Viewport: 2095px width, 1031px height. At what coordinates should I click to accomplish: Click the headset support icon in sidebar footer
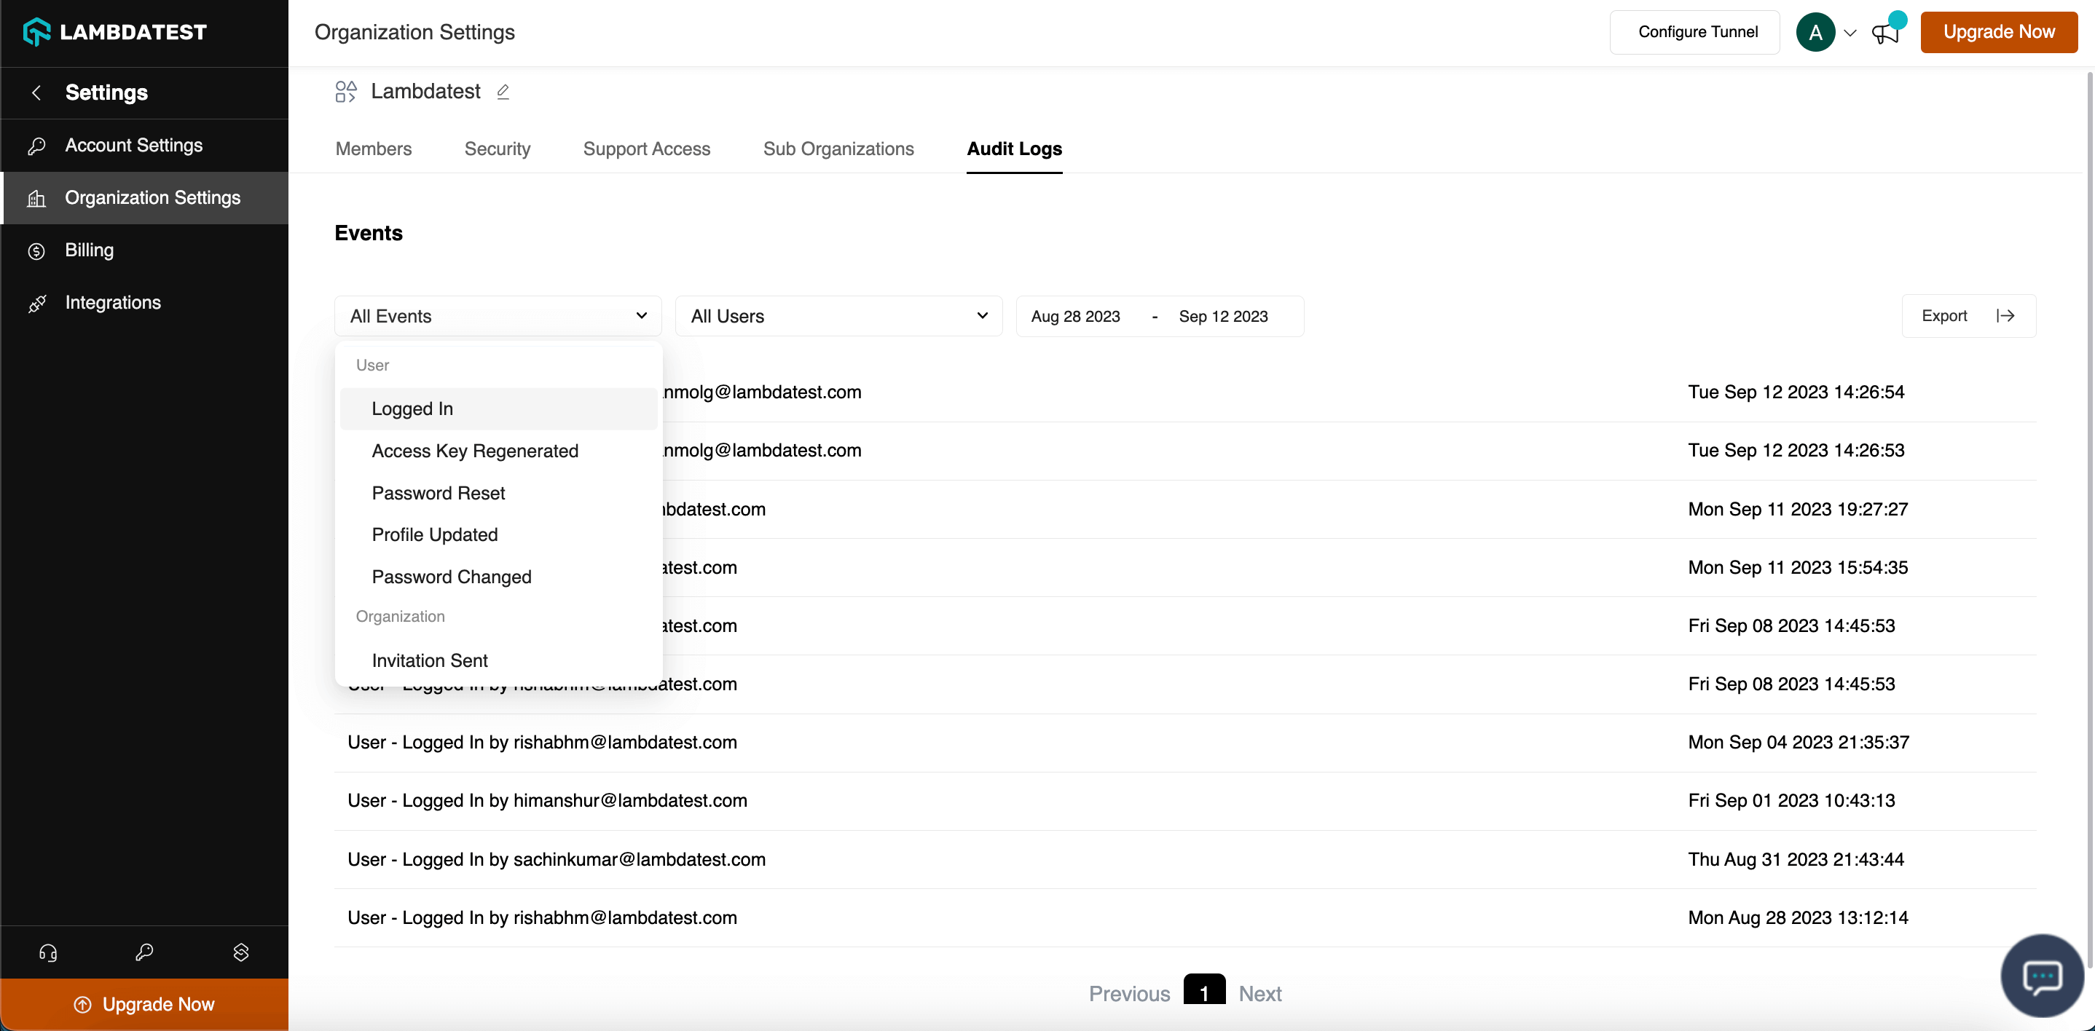coord(48,952)
